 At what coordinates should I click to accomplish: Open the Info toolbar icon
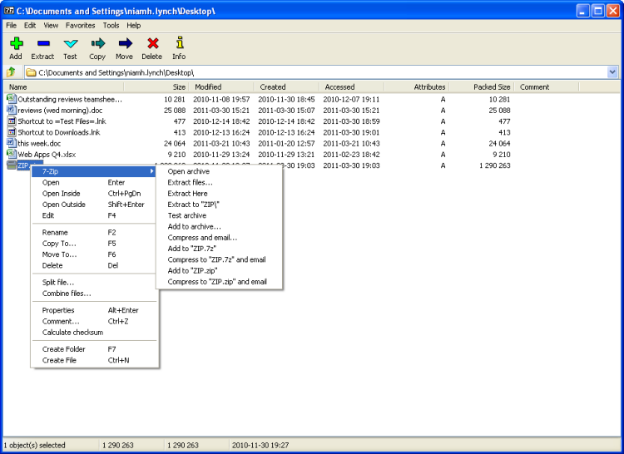point(179,44)
